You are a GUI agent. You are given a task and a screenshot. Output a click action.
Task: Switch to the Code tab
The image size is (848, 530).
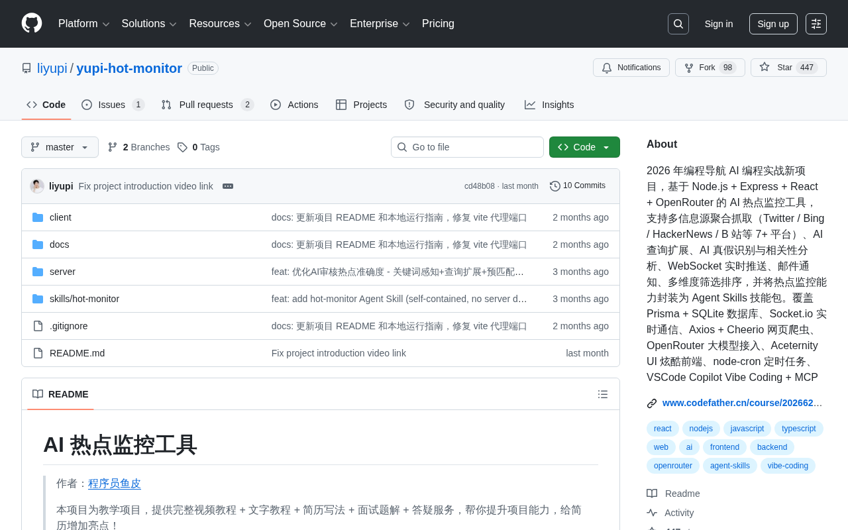pos(46,105)
